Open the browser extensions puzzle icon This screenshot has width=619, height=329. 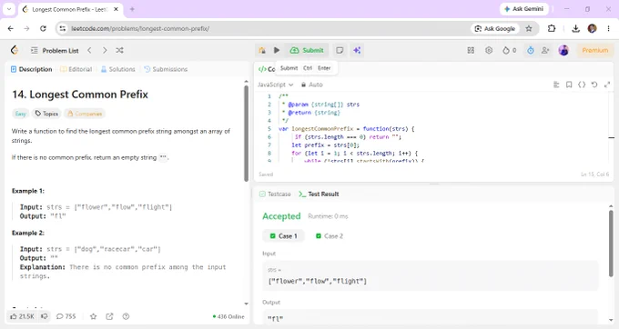pos(552,28)
